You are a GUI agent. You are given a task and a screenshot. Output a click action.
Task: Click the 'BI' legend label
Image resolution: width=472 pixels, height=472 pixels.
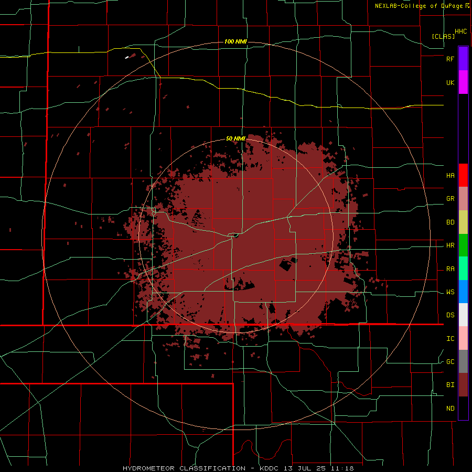point(450,385)
